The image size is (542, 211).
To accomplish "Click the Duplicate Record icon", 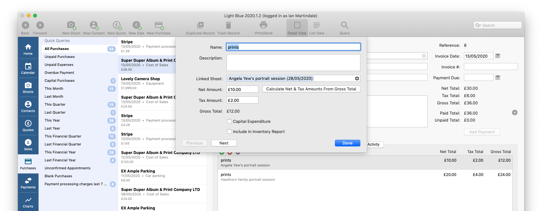I will click(200, 25).
